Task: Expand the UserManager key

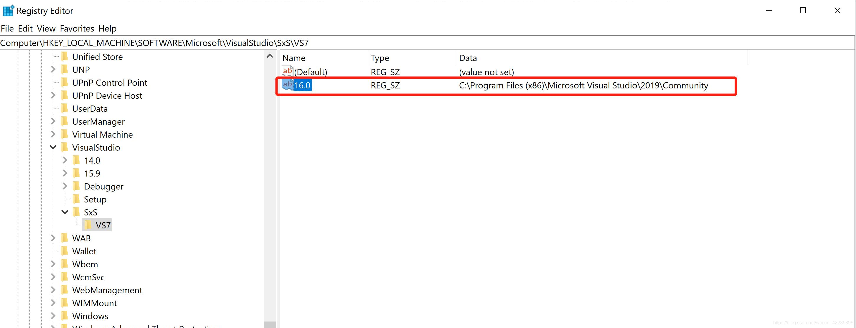Action: (53, 121)
